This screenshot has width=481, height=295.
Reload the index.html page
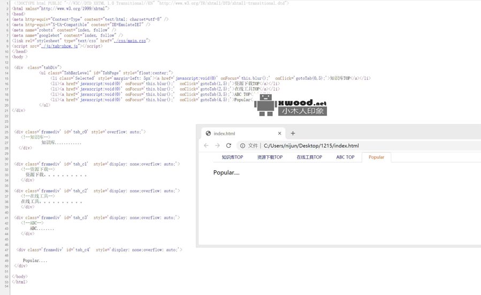(228, 146)
